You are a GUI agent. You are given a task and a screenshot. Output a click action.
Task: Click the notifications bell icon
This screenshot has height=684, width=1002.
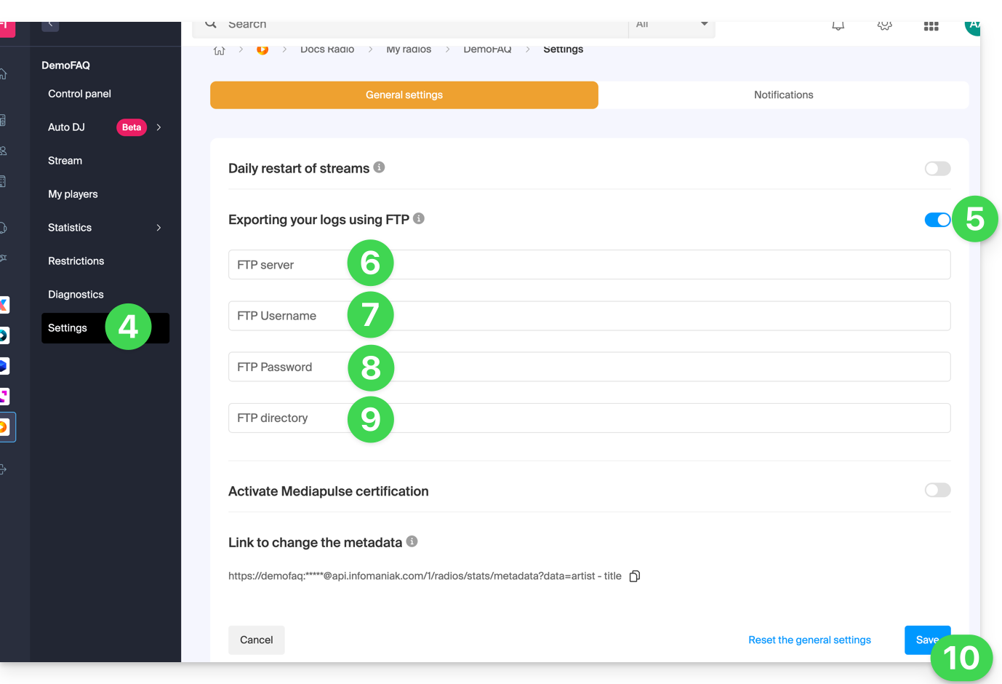(838, 25)
